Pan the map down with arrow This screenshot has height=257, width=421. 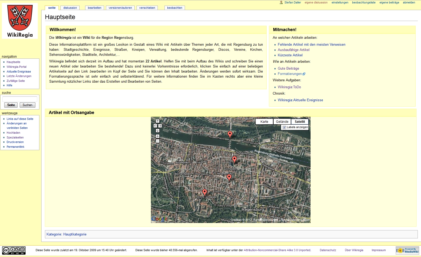click(158, 131)
